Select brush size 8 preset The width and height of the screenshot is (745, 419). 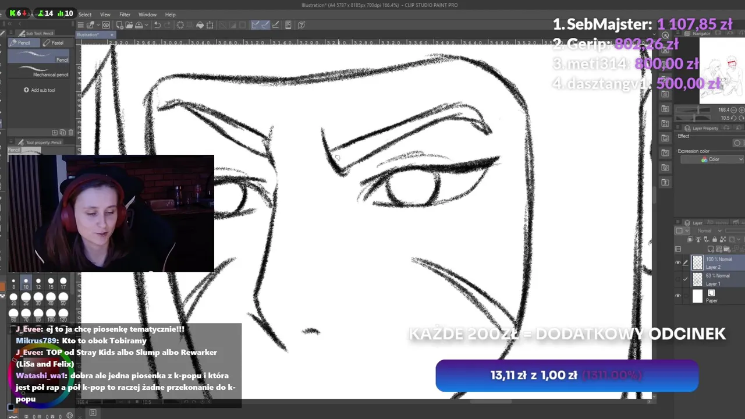point(13,283)
